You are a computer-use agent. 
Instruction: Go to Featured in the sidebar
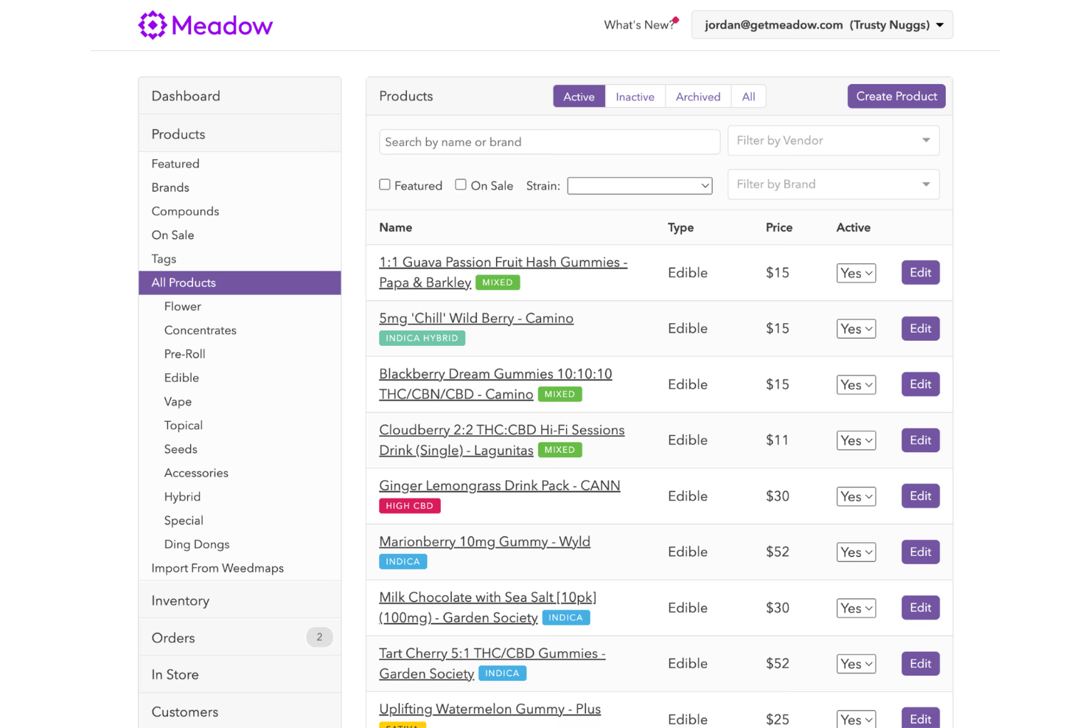point(175,164)
